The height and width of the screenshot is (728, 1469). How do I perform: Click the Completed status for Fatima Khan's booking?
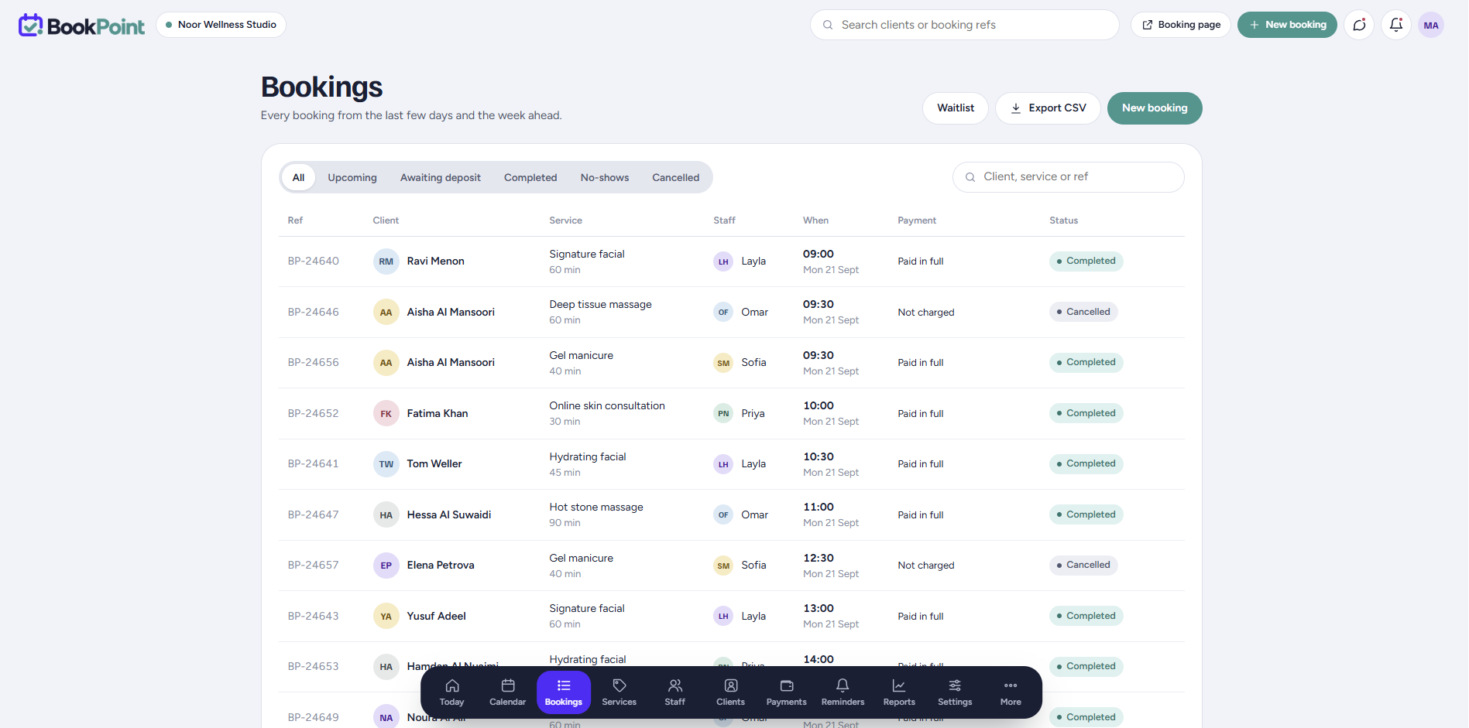(1086, 414)
